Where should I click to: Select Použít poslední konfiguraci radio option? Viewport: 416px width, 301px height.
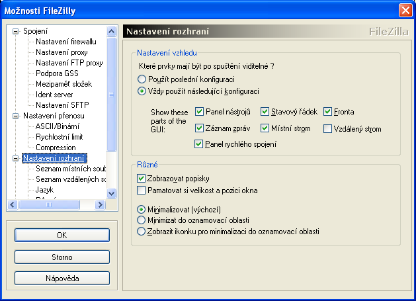[141, 79]
